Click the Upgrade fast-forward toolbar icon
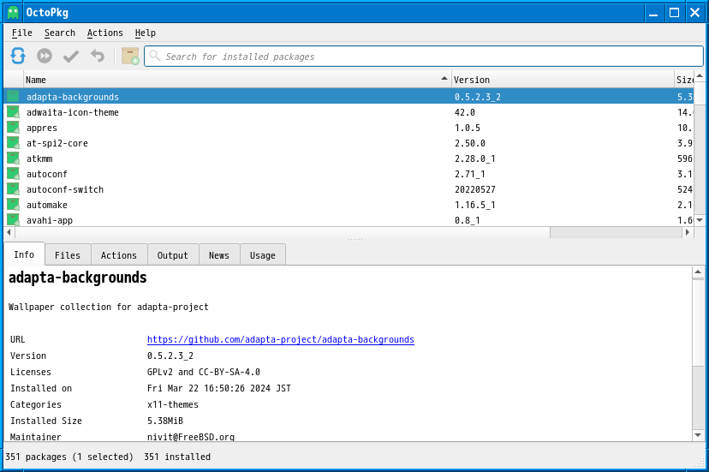The image size is (709, 472). click(45, 57)
